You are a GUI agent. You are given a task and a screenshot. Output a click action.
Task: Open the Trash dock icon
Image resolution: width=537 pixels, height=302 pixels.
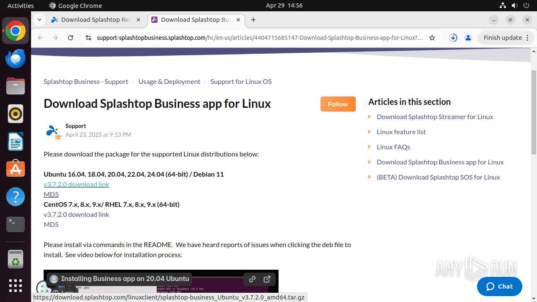(16, 259)
